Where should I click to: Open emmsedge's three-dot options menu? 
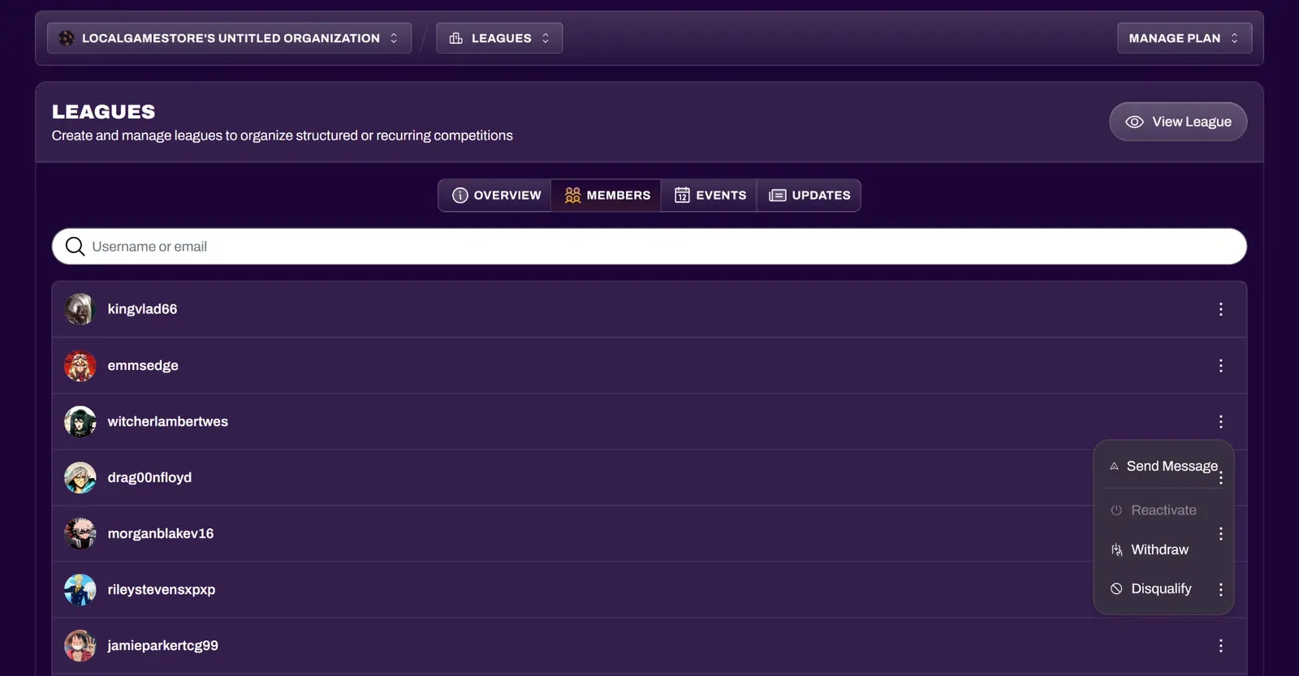1220,366
